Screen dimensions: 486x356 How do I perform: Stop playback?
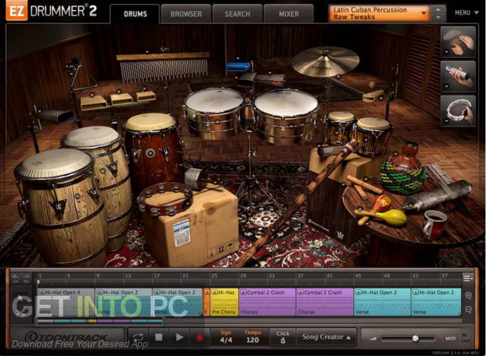click(159, 337)
